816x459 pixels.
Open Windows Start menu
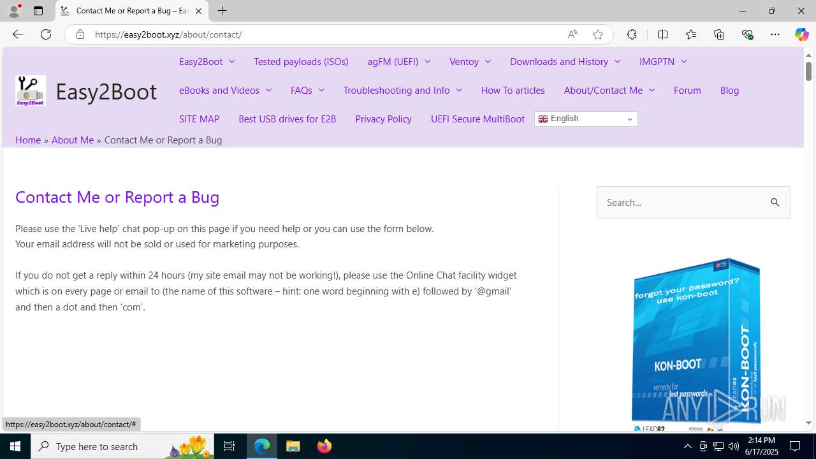click(x=15, y=446)
